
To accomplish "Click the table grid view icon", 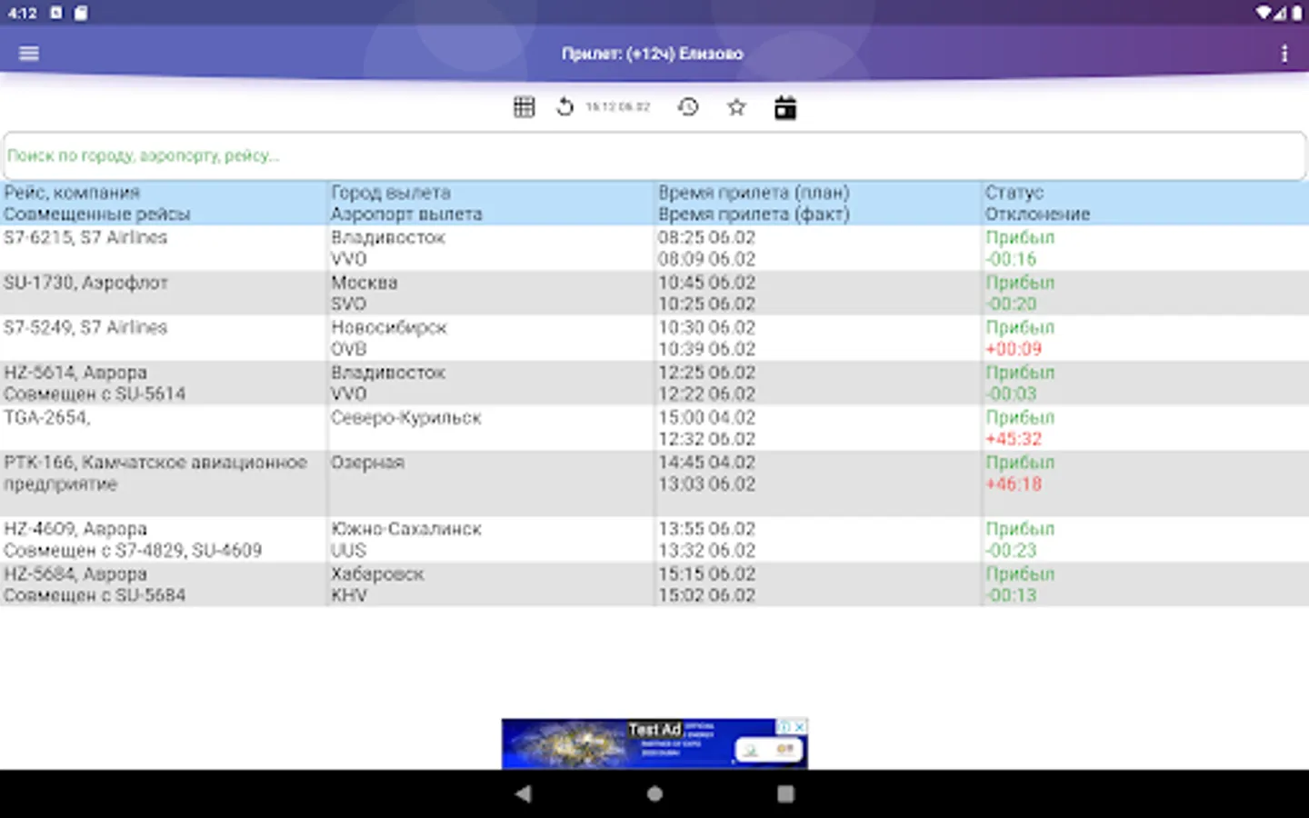I will click(525, 107).
